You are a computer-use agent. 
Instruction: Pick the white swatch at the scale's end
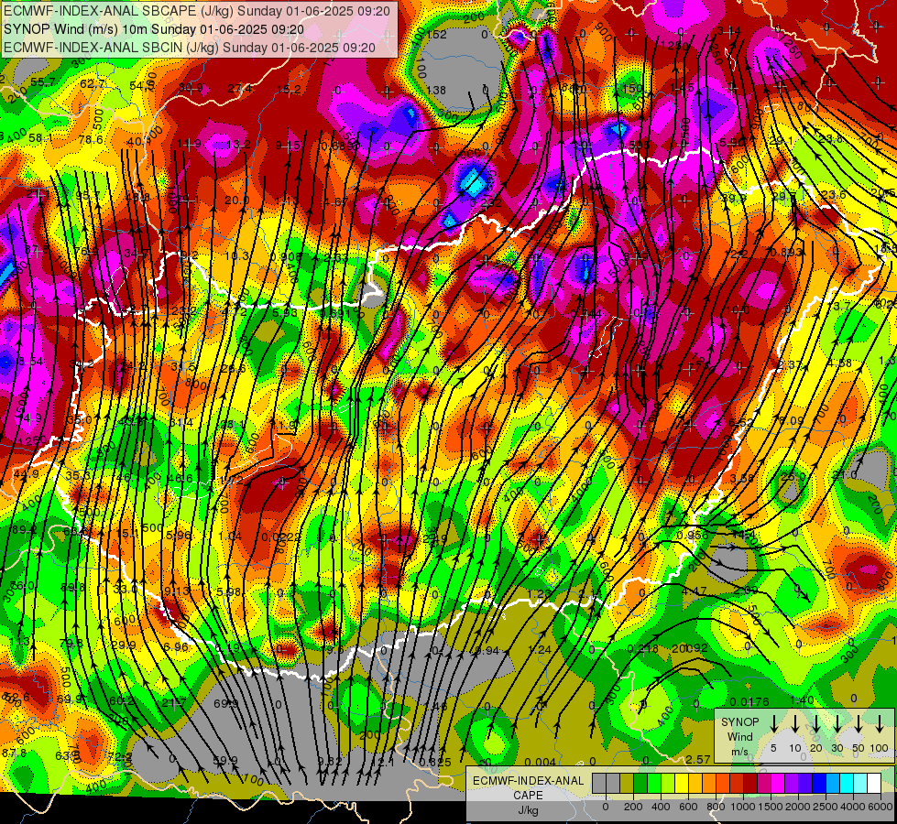tap(874, 783)
